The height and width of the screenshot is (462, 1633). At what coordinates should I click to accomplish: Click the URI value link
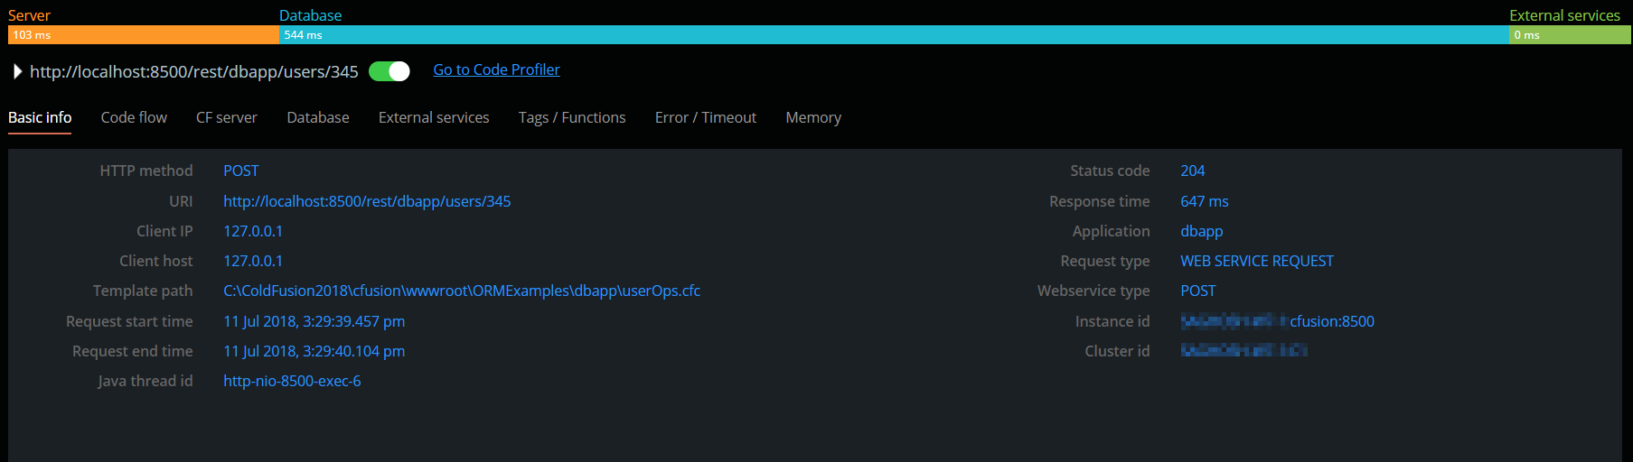[x=367, y=201]
